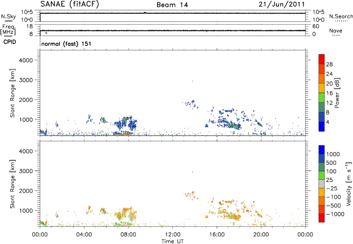
Task: Click the -100 label on Velocity colorbar
Action: pyautogui.click(x=334, y=197)
